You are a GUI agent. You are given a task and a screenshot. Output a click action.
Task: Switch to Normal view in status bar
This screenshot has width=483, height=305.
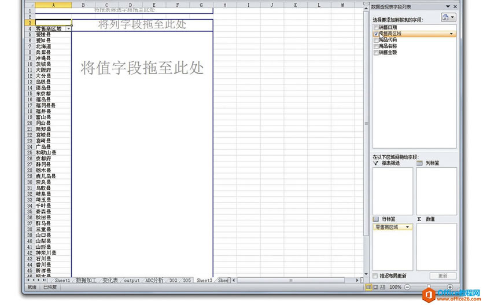pyautogui.click(x=368, y=287)
